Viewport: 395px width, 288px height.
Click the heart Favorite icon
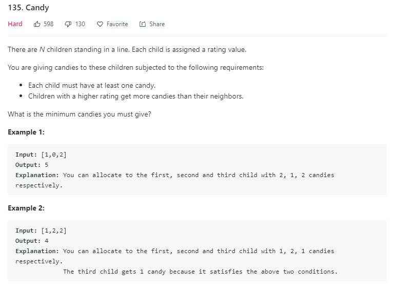100,24
